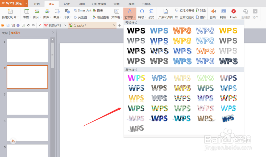Insert Date and Time (日期和时间)
266x157 pixels.
[185, 17]
